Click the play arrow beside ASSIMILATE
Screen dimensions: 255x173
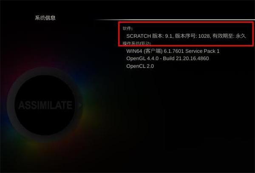[x=80, y=105]
